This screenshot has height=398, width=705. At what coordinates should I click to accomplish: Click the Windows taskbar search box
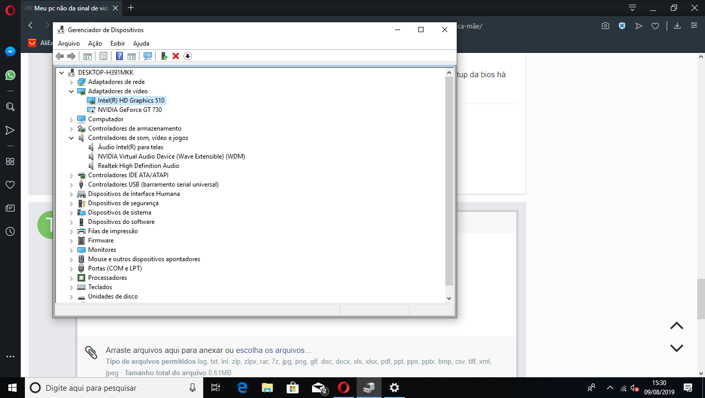[x=114, y=388]
